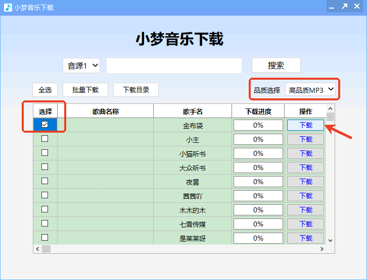Screen dimensions: 367x280
Task: Click the 操作 column header
Action: click(x=305, y=111)
